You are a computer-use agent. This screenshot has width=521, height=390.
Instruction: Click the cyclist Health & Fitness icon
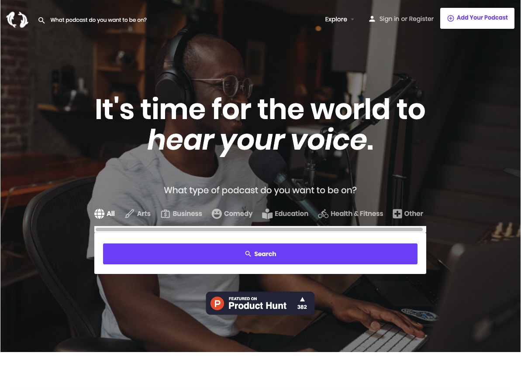point(323,214)
